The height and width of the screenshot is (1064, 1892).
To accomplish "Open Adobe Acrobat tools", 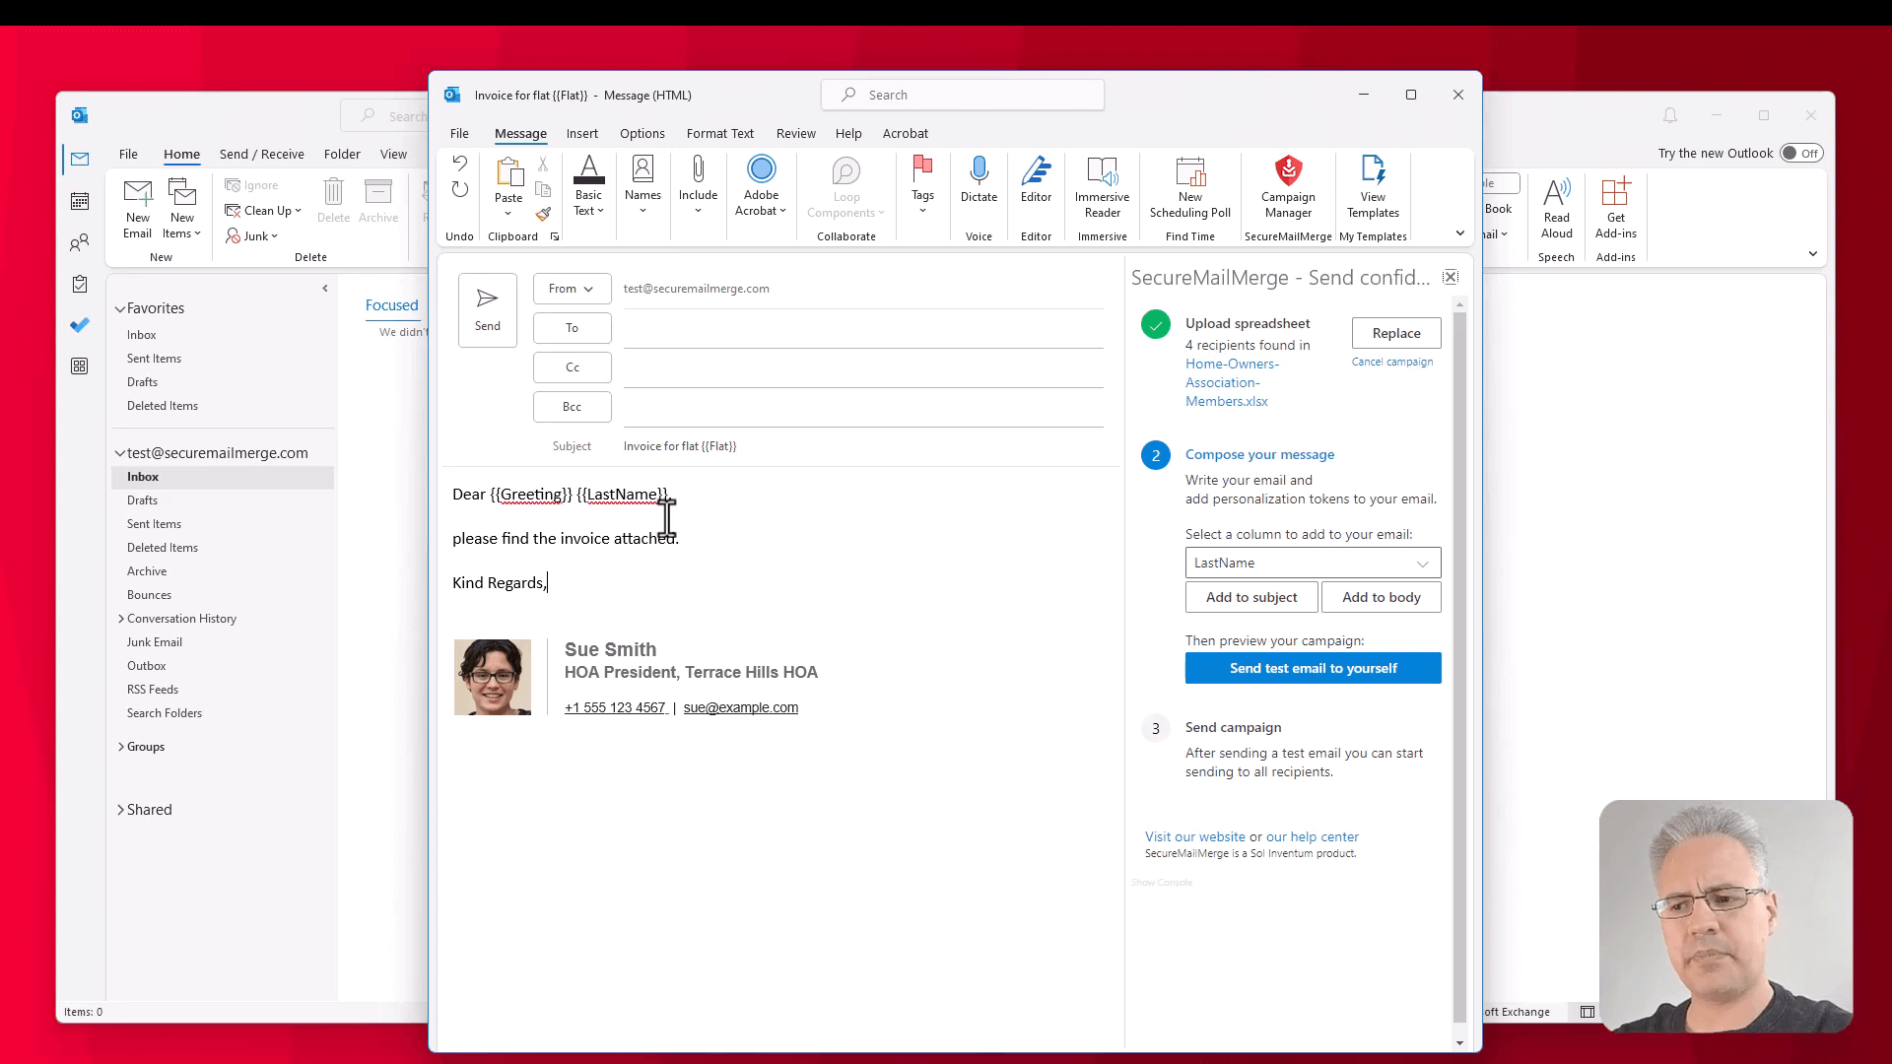I will point(760,187).
